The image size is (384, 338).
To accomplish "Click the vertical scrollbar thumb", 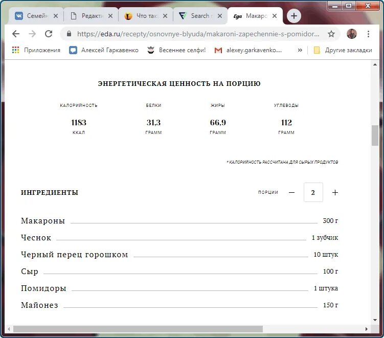I will [375, 136].
